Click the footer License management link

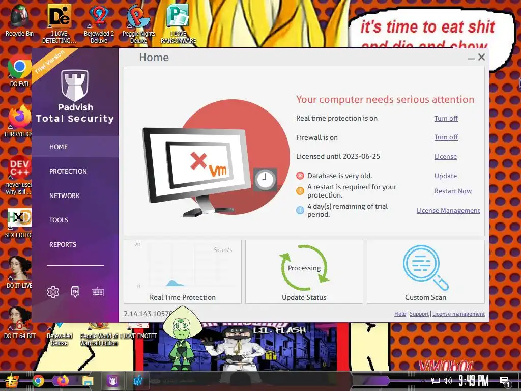click(x=458, y=314)
